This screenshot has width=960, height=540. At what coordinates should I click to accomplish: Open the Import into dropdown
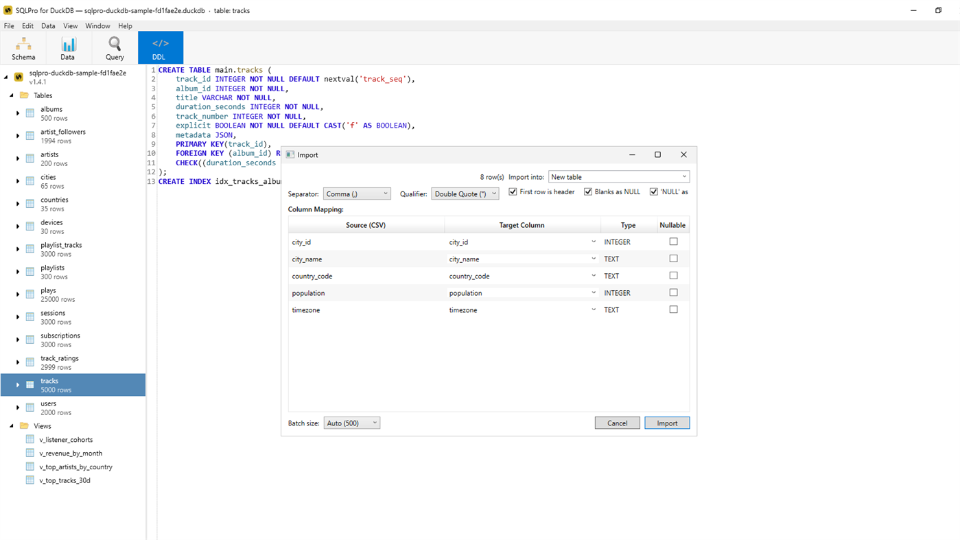(x=619, y=177)
